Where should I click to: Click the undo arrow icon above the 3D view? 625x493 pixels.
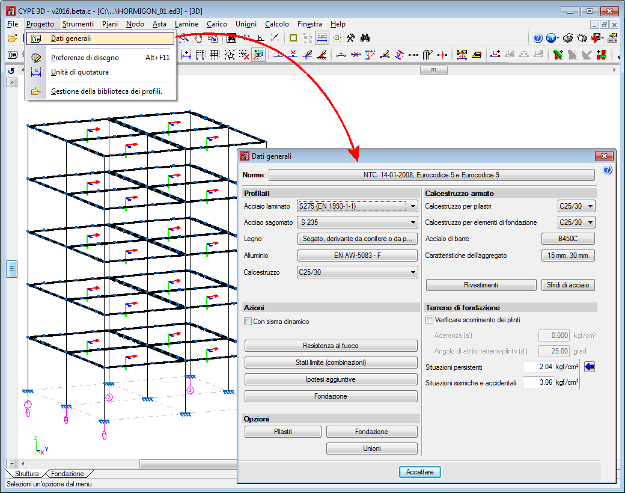[11, 70]
